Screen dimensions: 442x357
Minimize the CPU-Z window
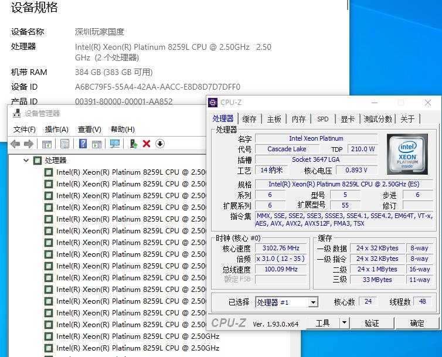point(375,103)
